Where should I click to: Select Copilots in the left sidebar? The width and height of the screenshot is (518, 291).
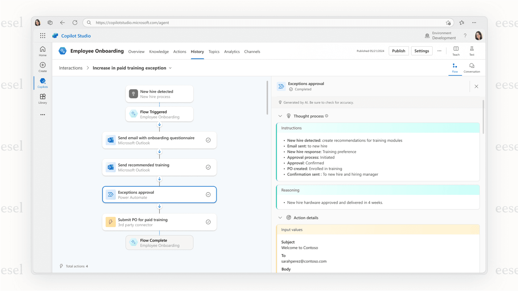click(42, 83)
